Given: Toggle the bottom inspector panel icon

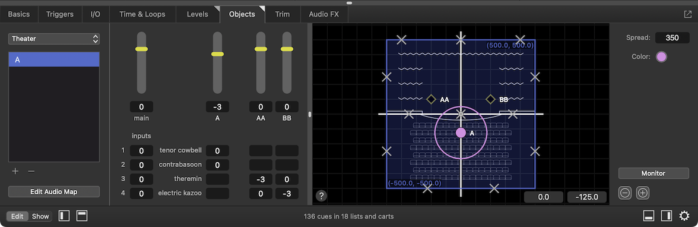Looking at the screenshot, I should tap(649, 216).
